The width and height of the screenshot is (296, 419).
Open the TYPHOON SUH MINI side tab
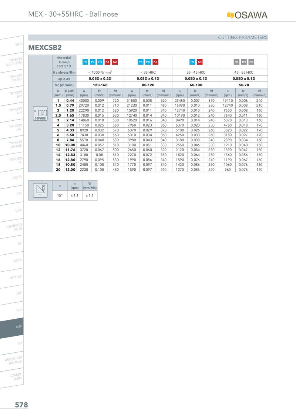[12, 145]
